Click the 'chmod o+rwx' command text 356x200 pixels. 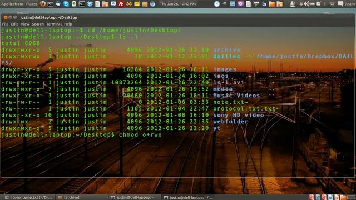140,135
